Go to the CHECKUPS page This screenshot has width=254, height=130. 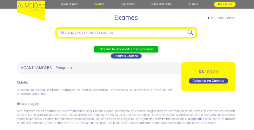pos(127,4)
